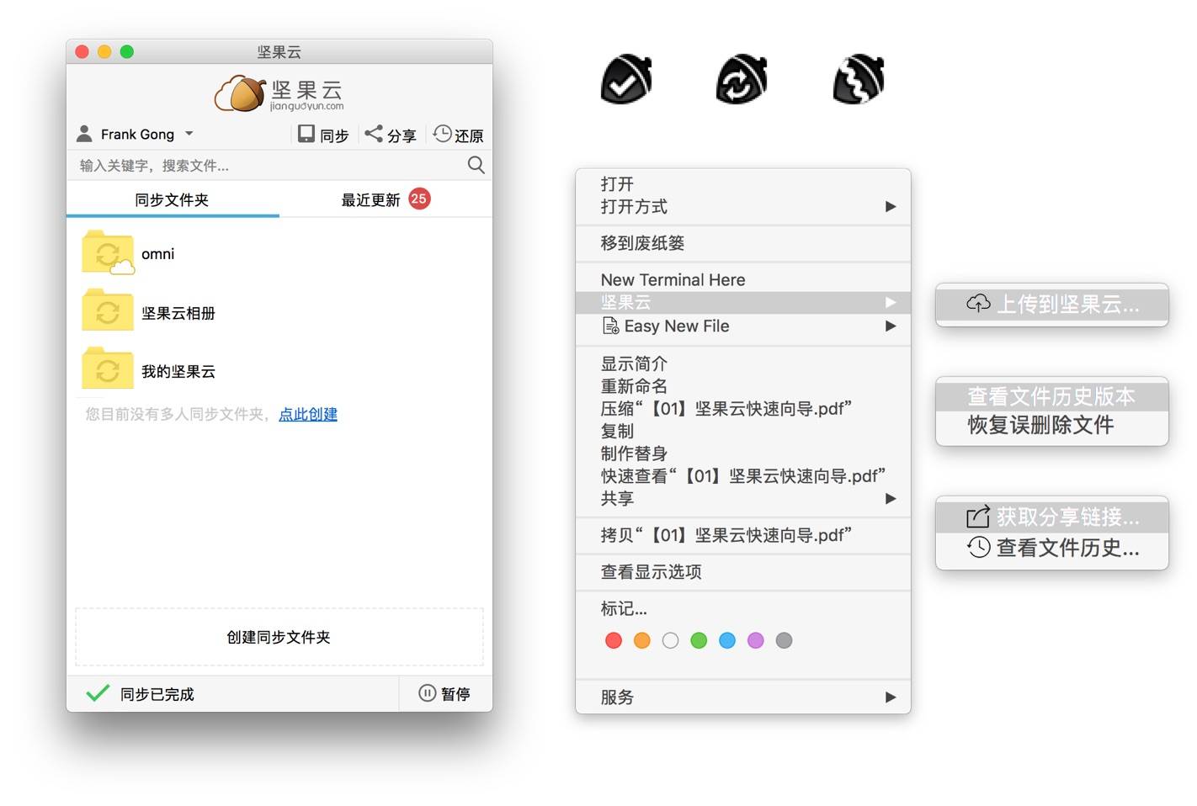Expand the 打开方式 submenu arrow
1197x806 pixels.
pyautogui.click(x=891, y=206)
